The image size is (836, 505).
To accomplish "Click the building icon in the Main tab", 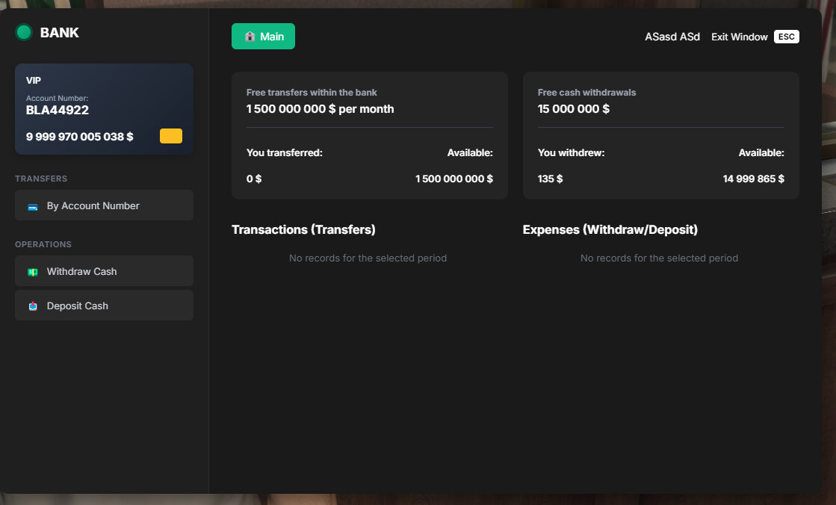I will pos(250,37).
